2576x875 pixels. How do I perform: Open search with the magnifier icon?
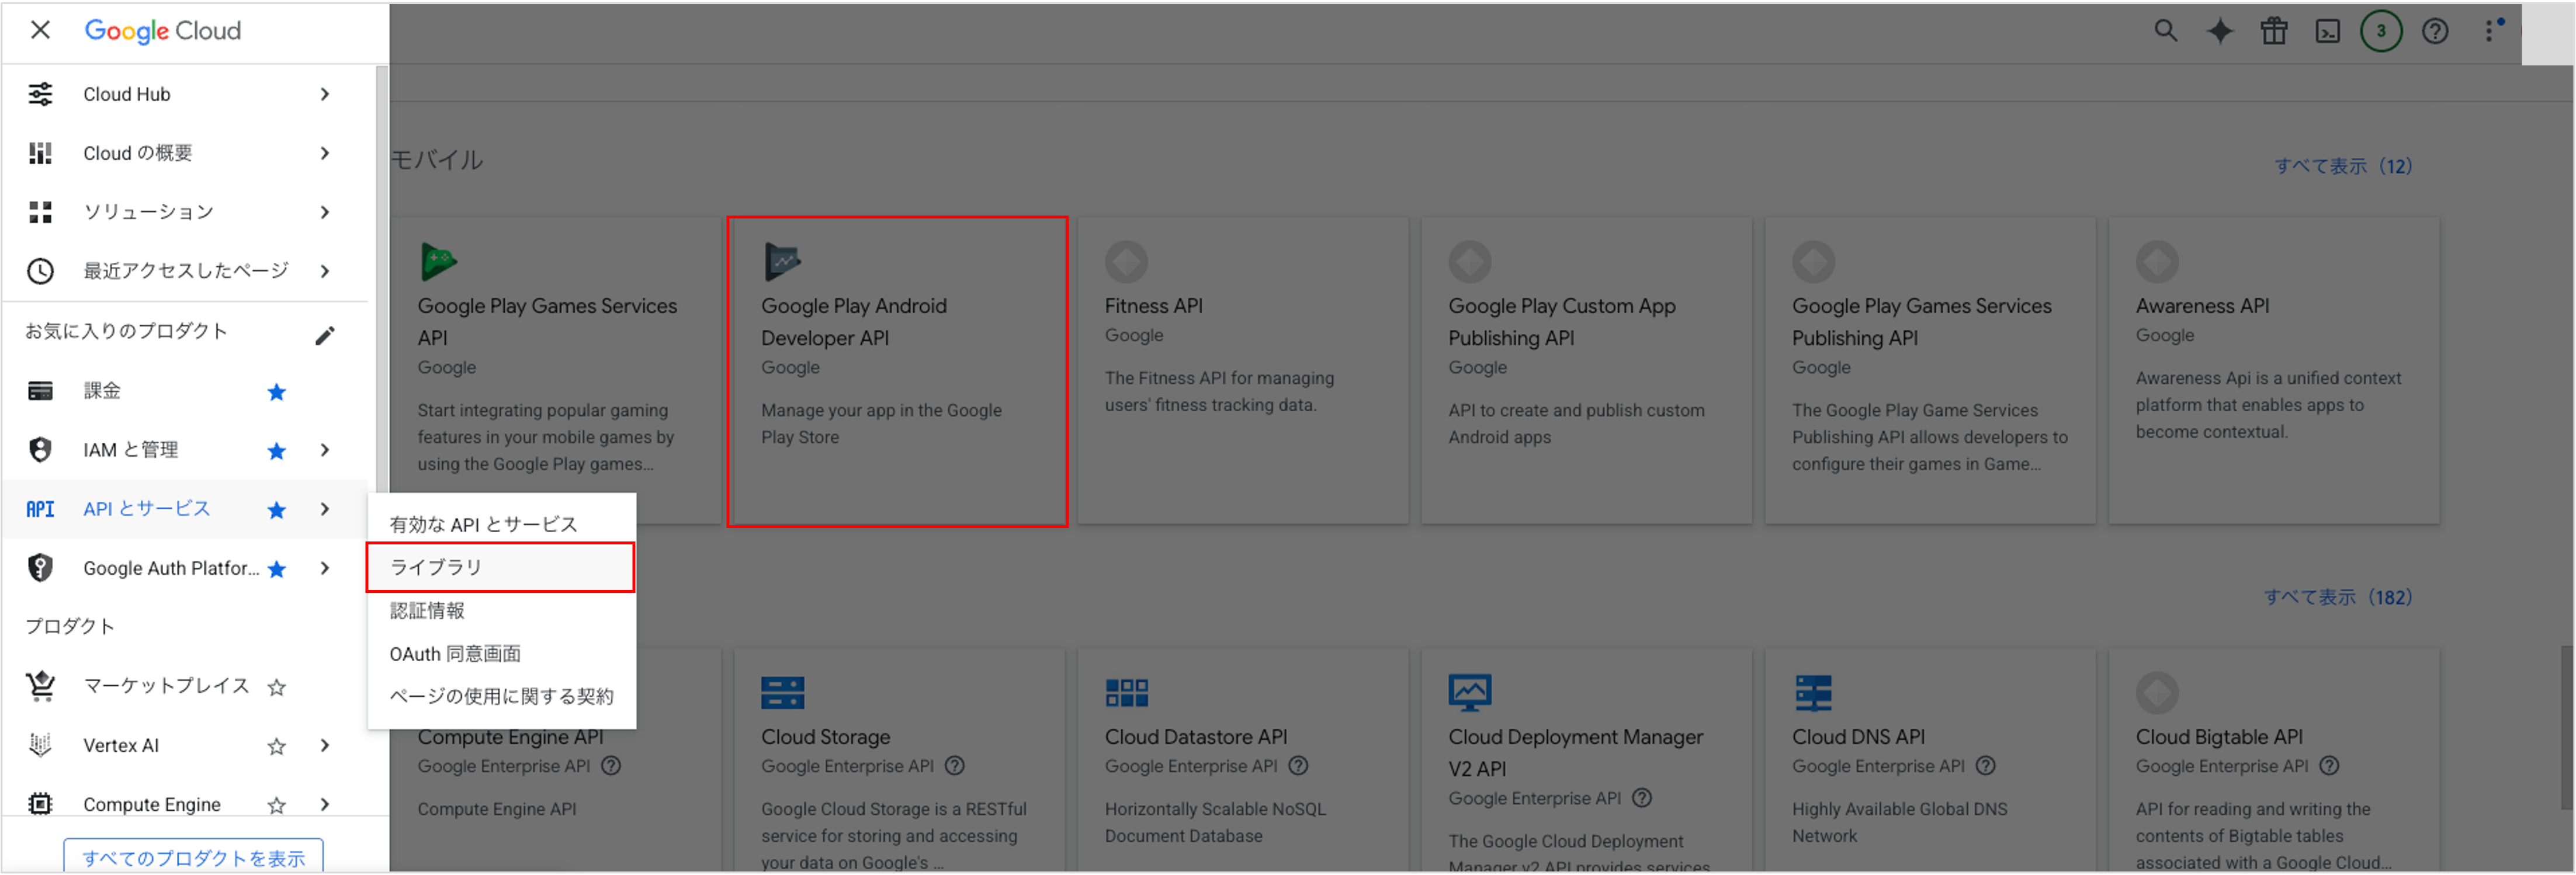(2166, 31)
